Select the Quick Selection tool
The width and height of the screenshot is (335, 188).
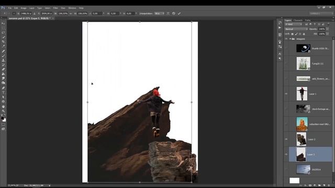point(3,37)
